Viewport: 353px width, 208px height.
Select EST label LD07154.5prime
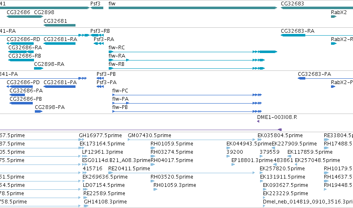click(x=104, y=186)
